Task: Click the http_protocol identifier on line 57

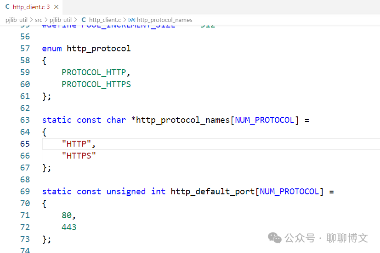Action: [99, 49]
